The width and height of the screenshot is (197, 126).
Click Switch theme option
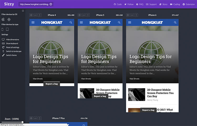coord(9,55)
